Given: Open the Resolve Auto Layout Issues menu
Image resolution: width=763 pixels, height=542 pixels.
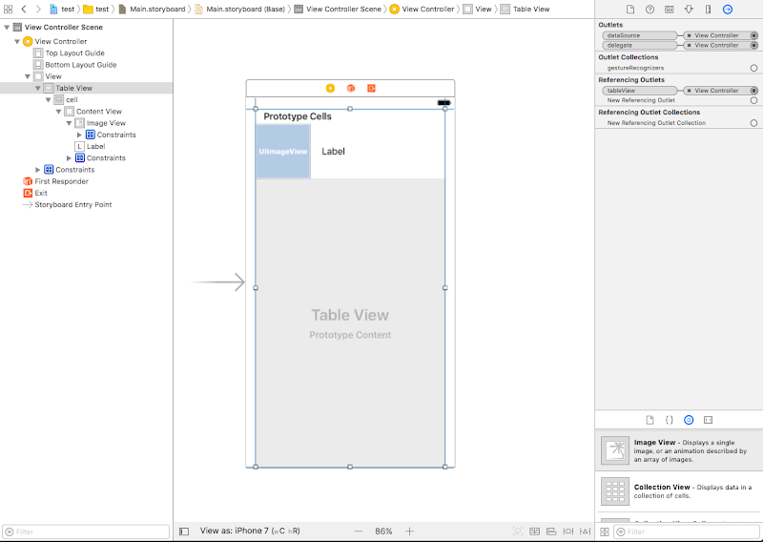Looking at the screenshot, I should (x=586, y=532).
